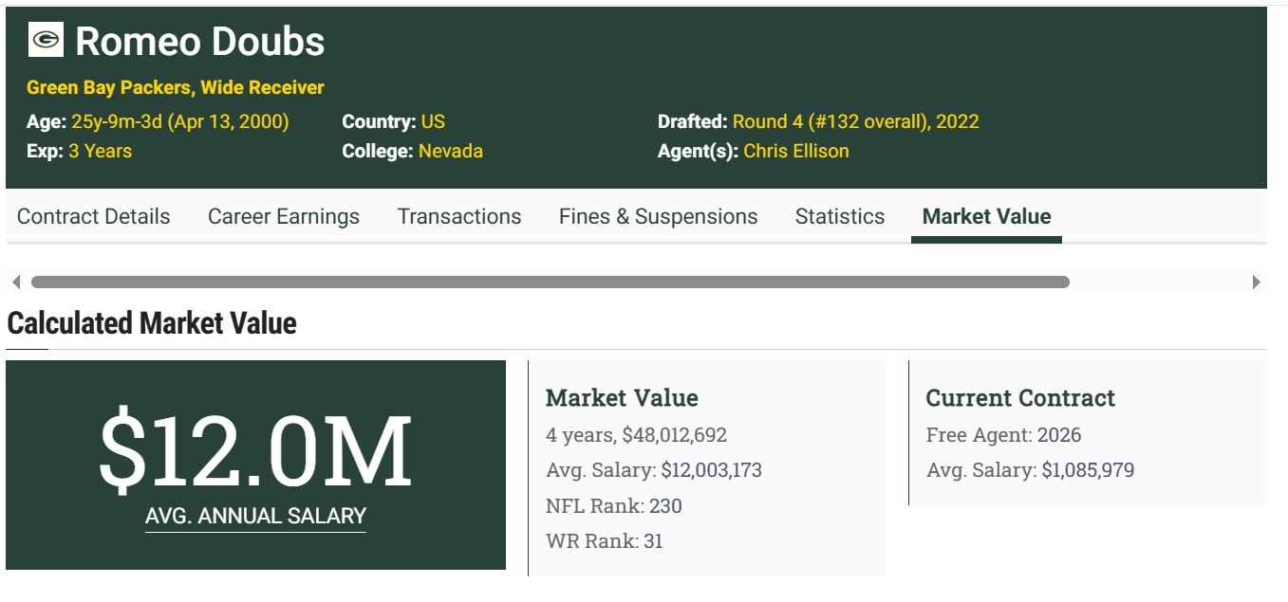The height and width of the screenshot is (602, 1288).
Task: Click the horizontal scrollbar thumb
Action: tap(551, 282)
